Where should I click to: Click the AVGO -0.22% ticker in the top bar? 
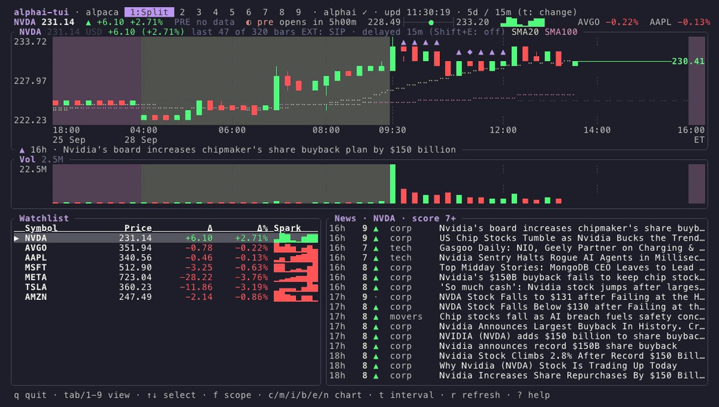(x=608, y=22)
